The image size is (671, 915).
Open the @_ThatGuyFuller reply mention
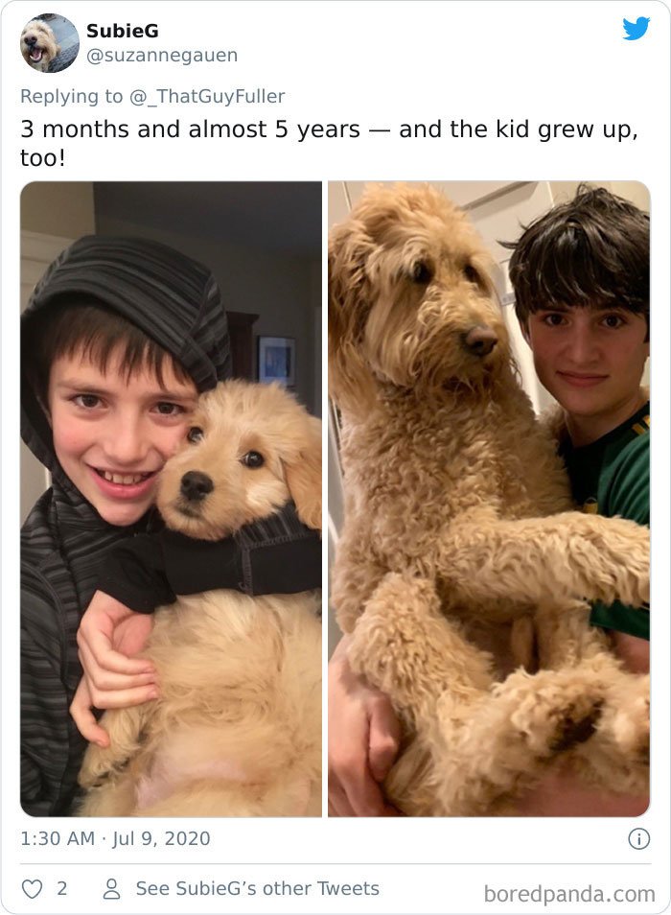(207, 96)
